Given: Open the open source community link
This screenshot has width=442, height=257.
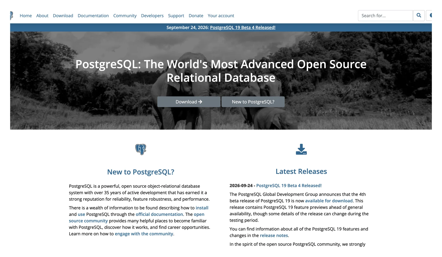Looking at the screenshot, I should coord(137,218).
